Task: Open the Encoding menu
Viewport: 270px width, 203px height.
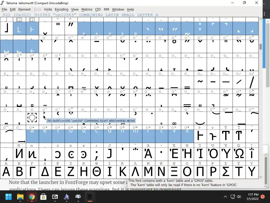Action: pyautogui.click(x=61, y=10)
